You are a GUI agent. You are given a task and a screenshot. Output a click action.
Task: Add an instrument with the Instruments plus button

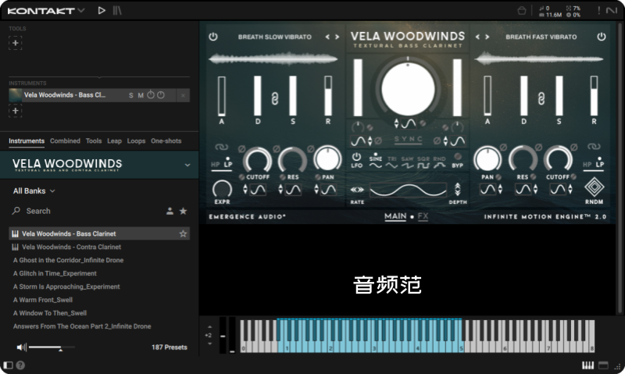(15, 110)
